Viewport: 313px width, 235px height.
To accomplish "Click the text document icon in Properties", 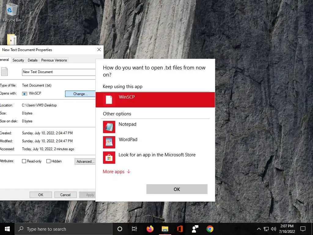I will [x=4, y=72].
